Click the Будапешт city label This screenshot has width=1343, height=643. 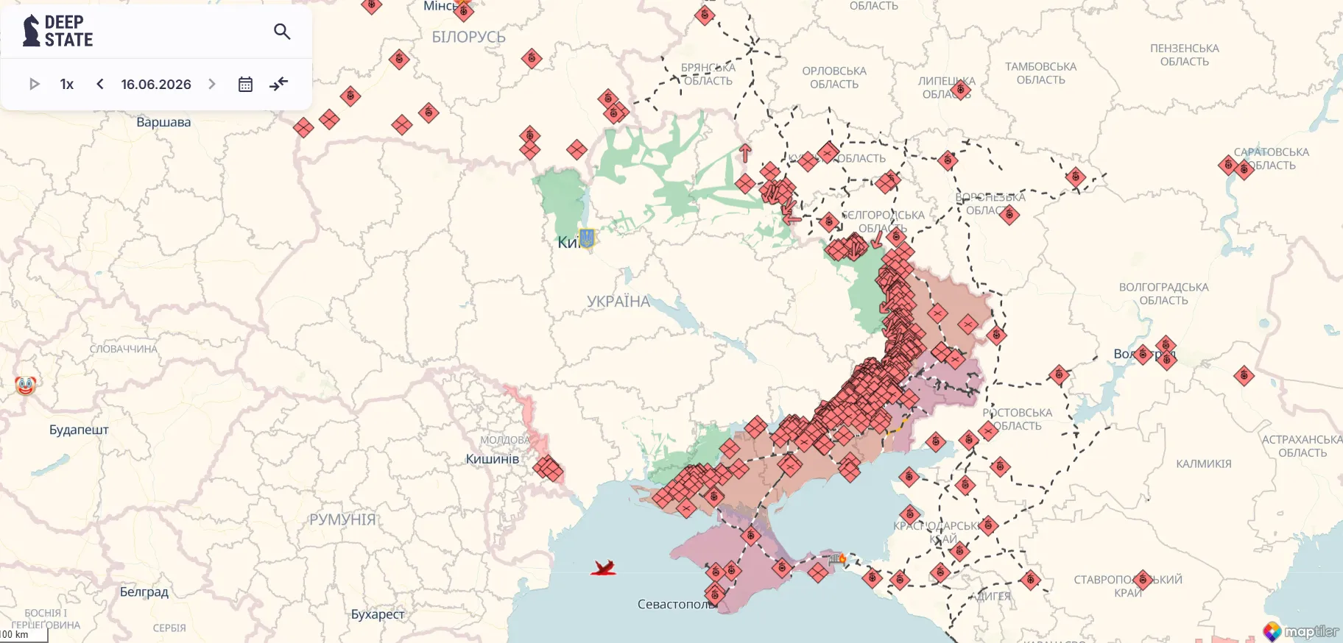point(79,430)
